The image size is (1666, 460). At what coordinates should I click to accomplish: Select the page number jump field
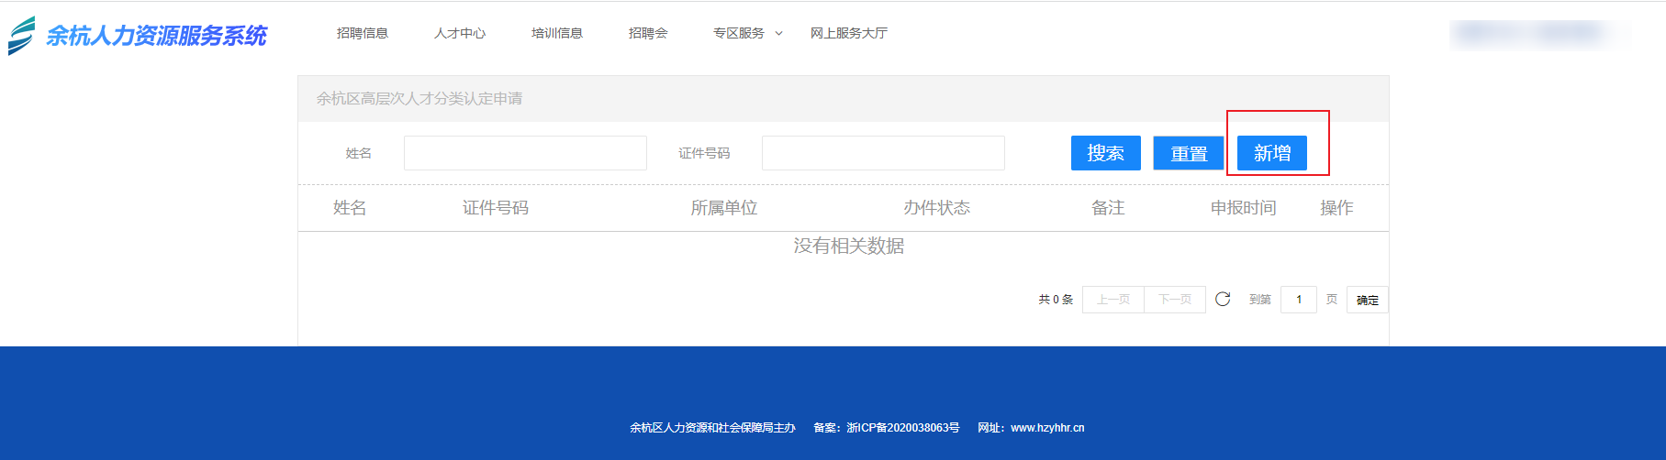tap(1298, 300)
